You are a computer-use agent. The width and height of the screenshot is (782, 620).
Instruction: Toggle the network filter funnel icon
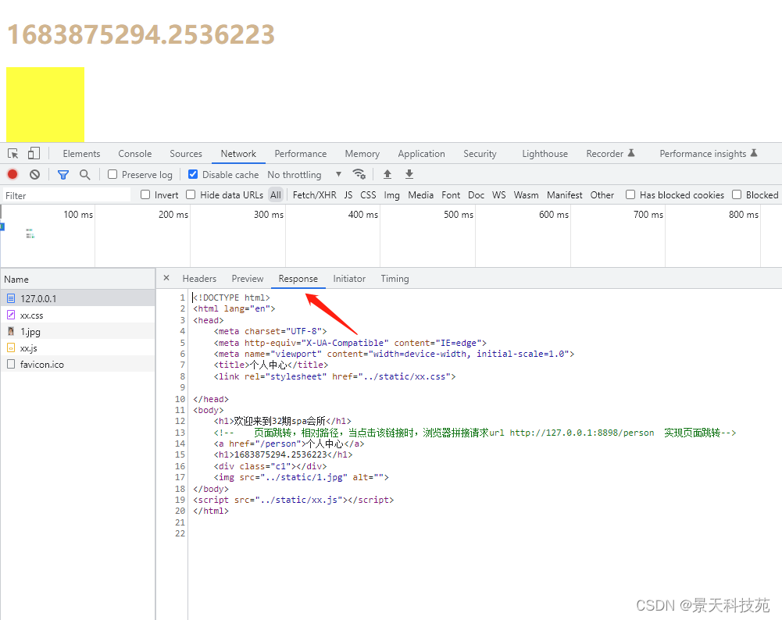[63, 174]
